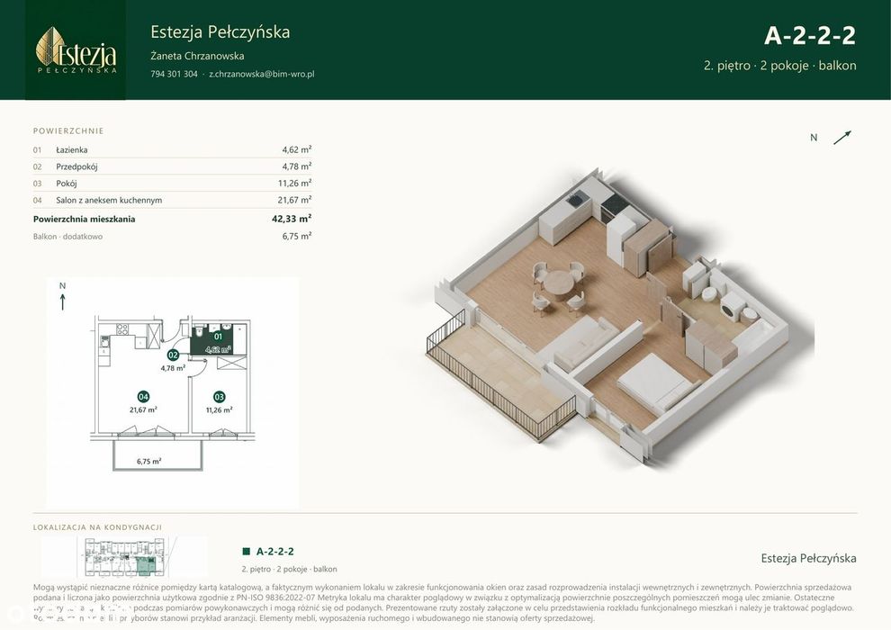The width and height of the screenshot is (891, 630).
Task: Click the "Estezja Pełczyńska" title in the green header
Action: pos(220,31)
